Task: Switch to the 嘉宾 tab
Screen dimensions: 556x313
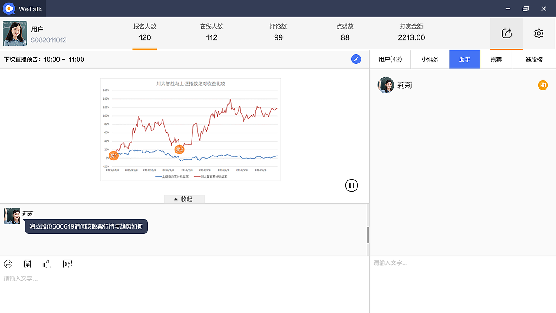Action: [496, 59]
